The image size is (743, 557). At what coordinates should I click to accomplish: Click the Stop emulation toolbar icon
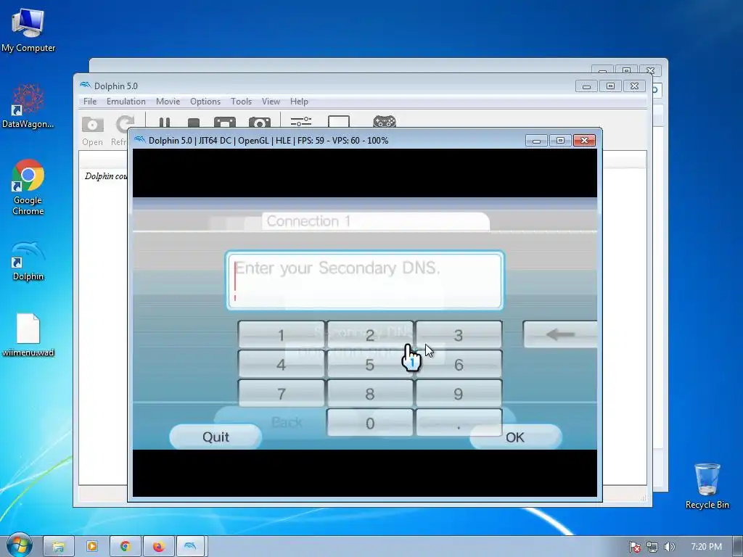coord(193,123)
